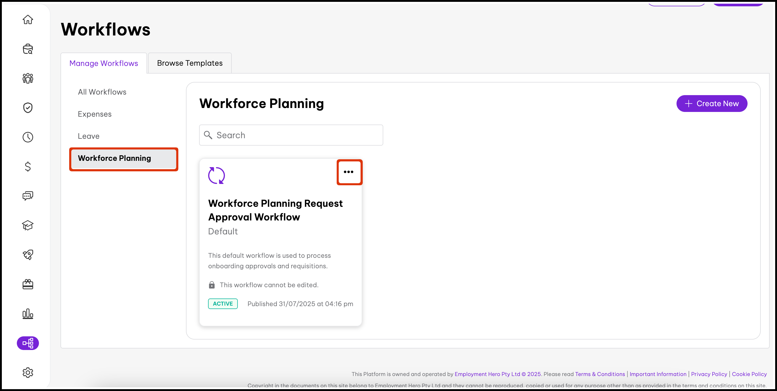Open the workflow card's three-dot options menu
Viewport: 777px width, 391px height.
pos(349,172)
